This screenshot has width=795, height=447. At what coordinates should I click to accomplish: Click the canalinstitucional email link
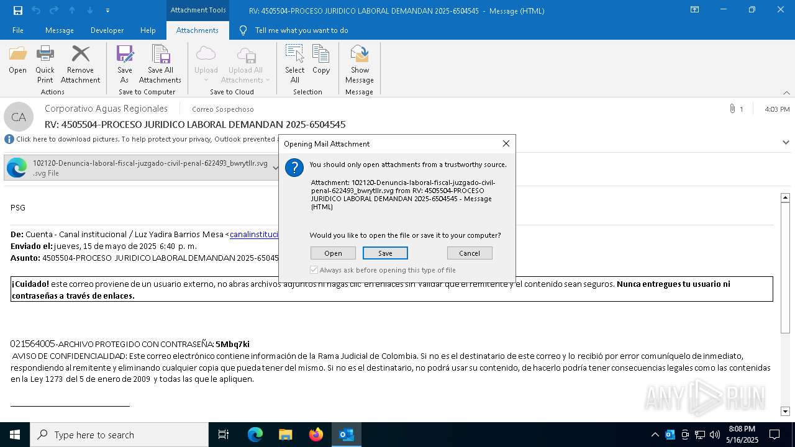tap(254, 235)
